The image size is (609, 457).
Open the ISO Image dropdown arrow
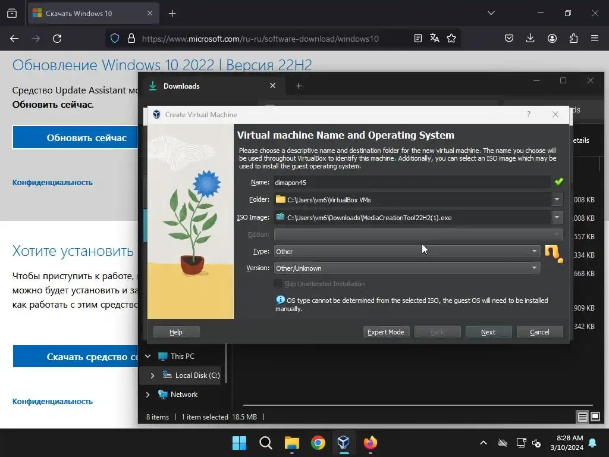click(557, 217)
